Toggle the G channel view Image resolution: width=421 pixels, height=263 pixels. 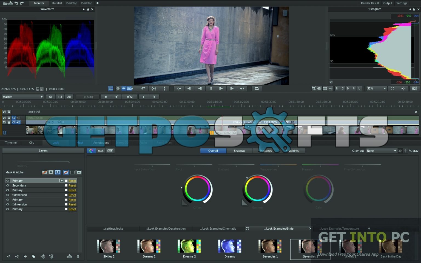click(342, 88)
